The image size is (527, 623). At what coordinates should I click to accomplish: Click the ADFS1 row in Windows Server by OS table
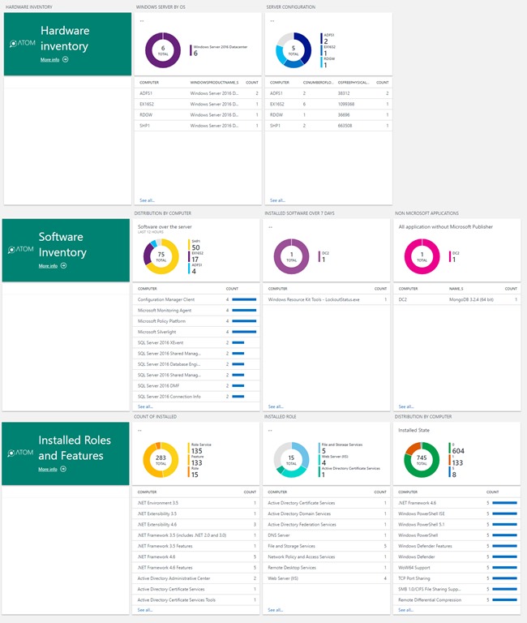coord(198,93)
